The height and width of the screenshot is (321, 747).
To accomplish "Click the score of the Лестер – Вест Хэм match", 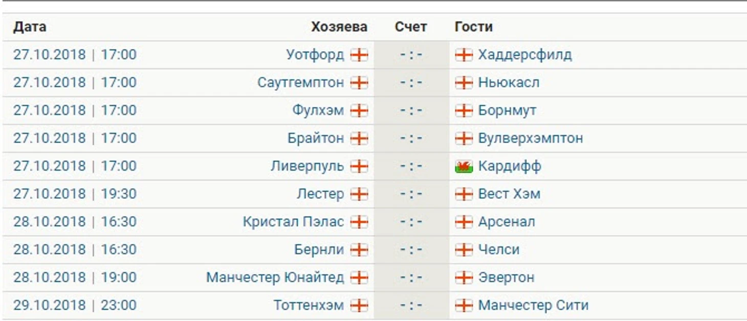I will pos(411,194).
